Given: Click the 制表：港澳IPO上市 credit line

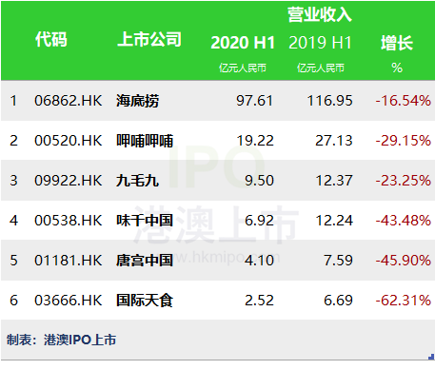Looking at the screenshot, I should click(x=61, y=341).
